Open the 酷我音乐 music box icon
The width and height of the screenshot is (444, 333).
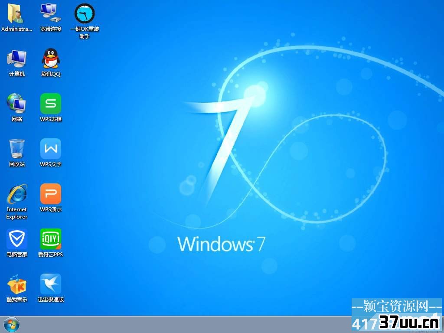17,284
